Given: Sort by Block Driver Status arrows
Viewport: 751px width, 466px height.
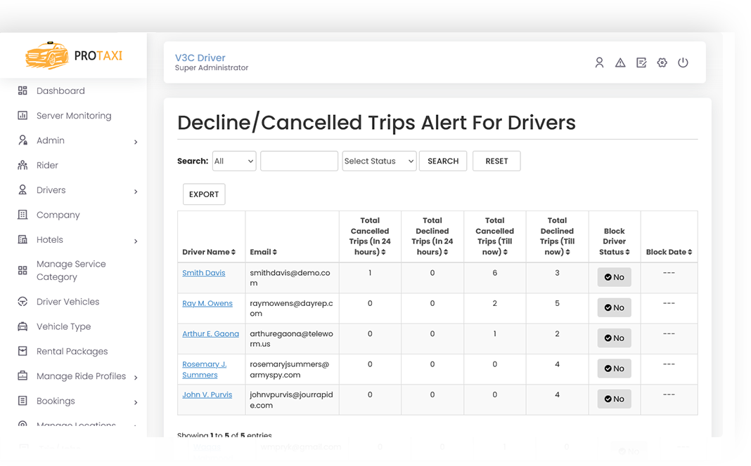Looking at the screenshot, I should click(627, 252).
